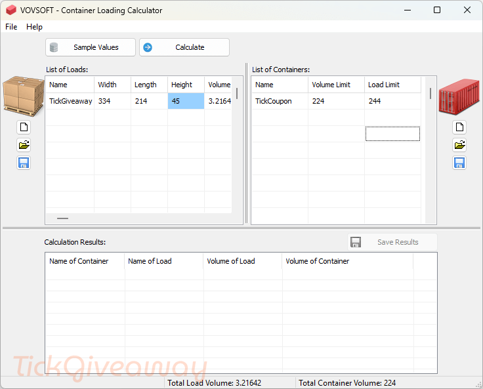Click the loads Width column header

pos(112,85)
